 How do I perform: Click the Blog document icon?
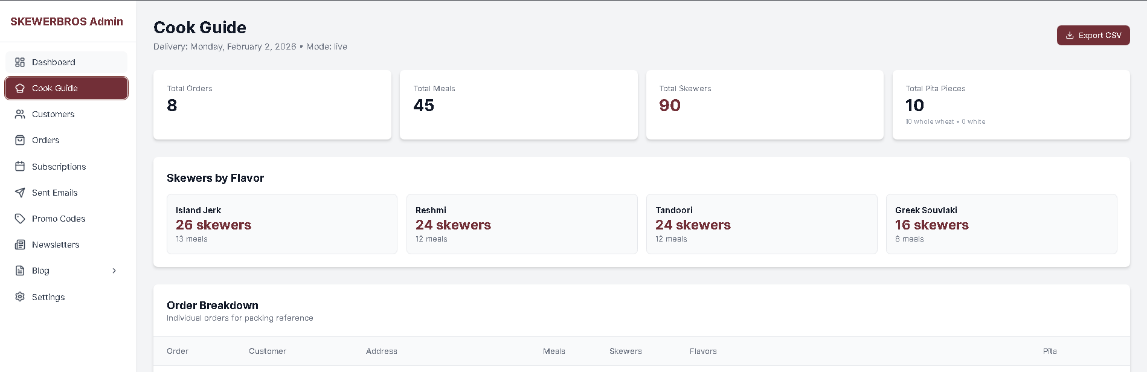coord(20,271)
